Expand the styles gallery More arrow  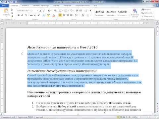(x=129, y=16)
